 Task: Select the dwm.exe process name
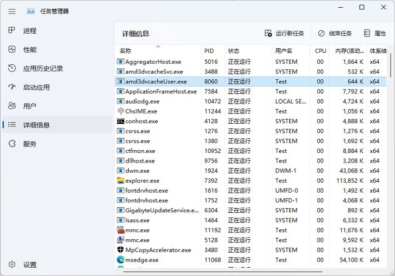tap(138, 171)
